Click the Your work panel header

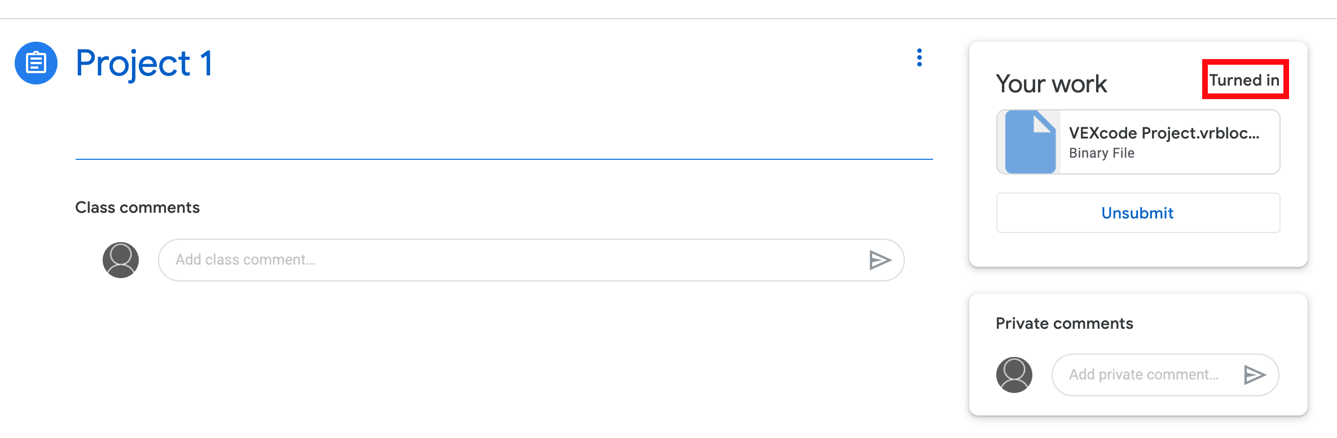tap(1052, 83)
